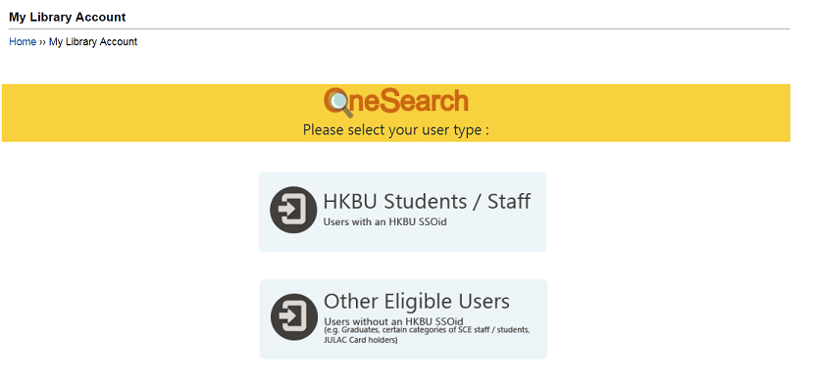Click the 'Users without an HKBU SSOid' subtitle
815x386 pixels.
coord(393,321)
